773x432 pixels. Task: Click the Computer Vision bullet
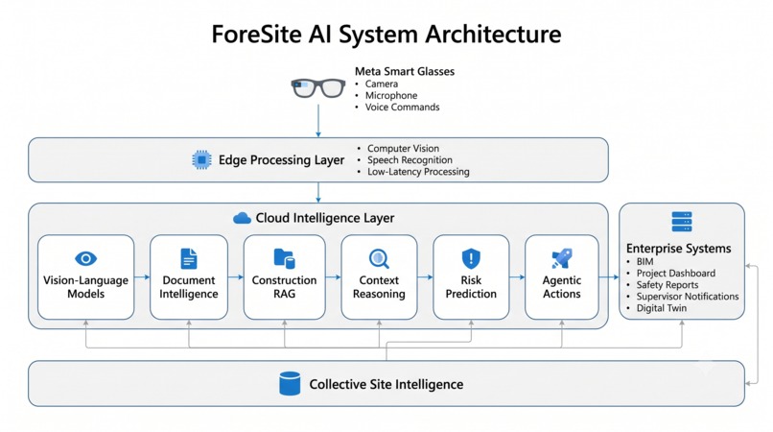(403, 148)
